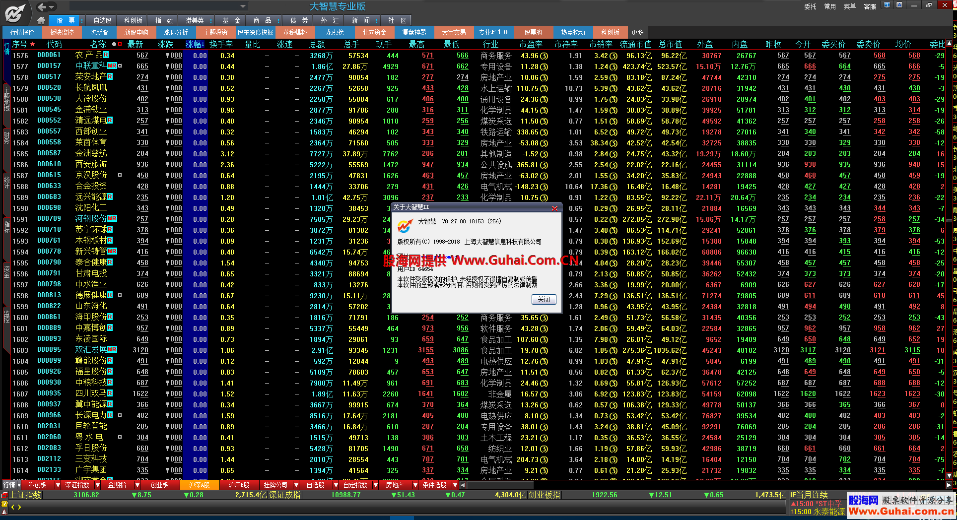This screenshot has height=520, width=957.
Task: Click the 关闭 button in the dialog
Action: click(544, 299)
